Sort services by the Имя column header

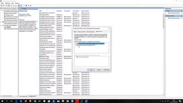point(47,11)
